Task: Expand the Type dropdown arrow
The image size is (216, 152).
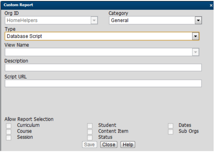Action: [x=195, y=36]
